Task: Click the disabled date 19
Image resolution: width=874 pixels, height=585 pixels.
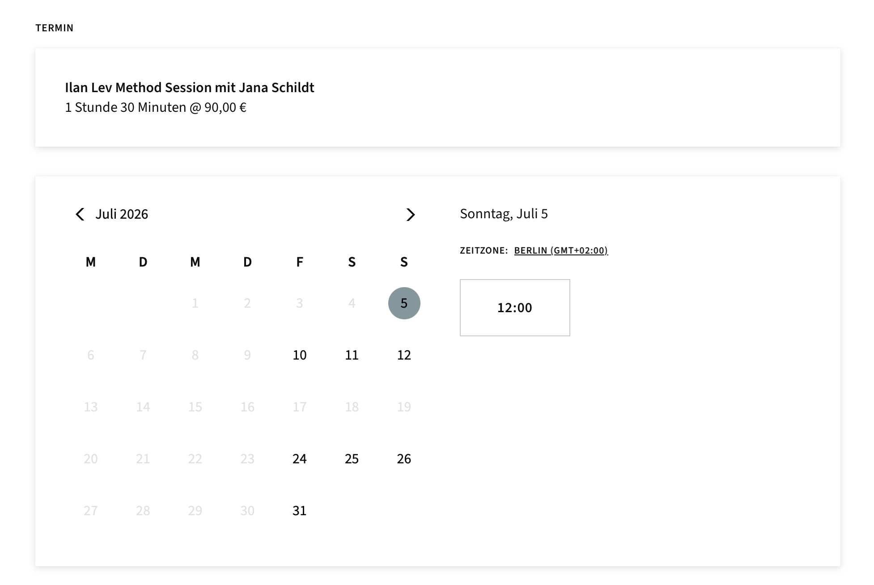Action: point(404,407)
